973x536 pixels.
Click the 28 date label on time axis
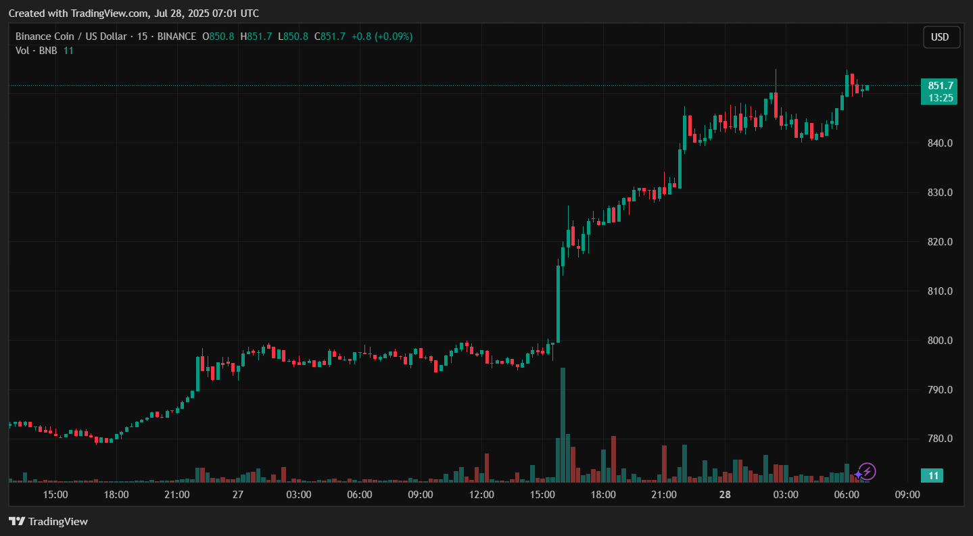[725, 495]
